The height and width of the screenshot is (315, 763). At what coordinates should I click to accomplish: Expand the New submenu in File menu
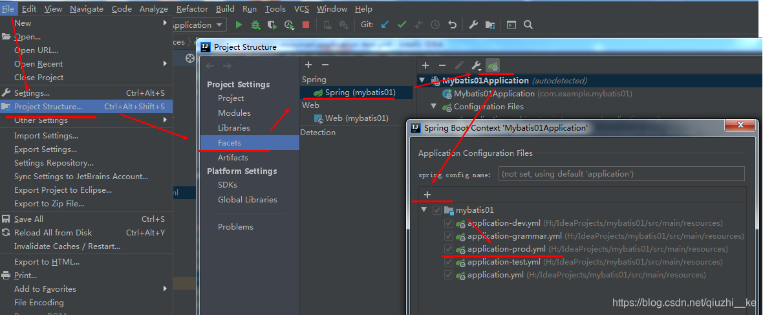[166, 23]
